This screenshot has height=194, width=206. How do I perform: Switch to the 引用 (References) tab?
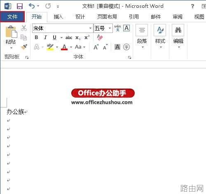(x=134, y=17)
